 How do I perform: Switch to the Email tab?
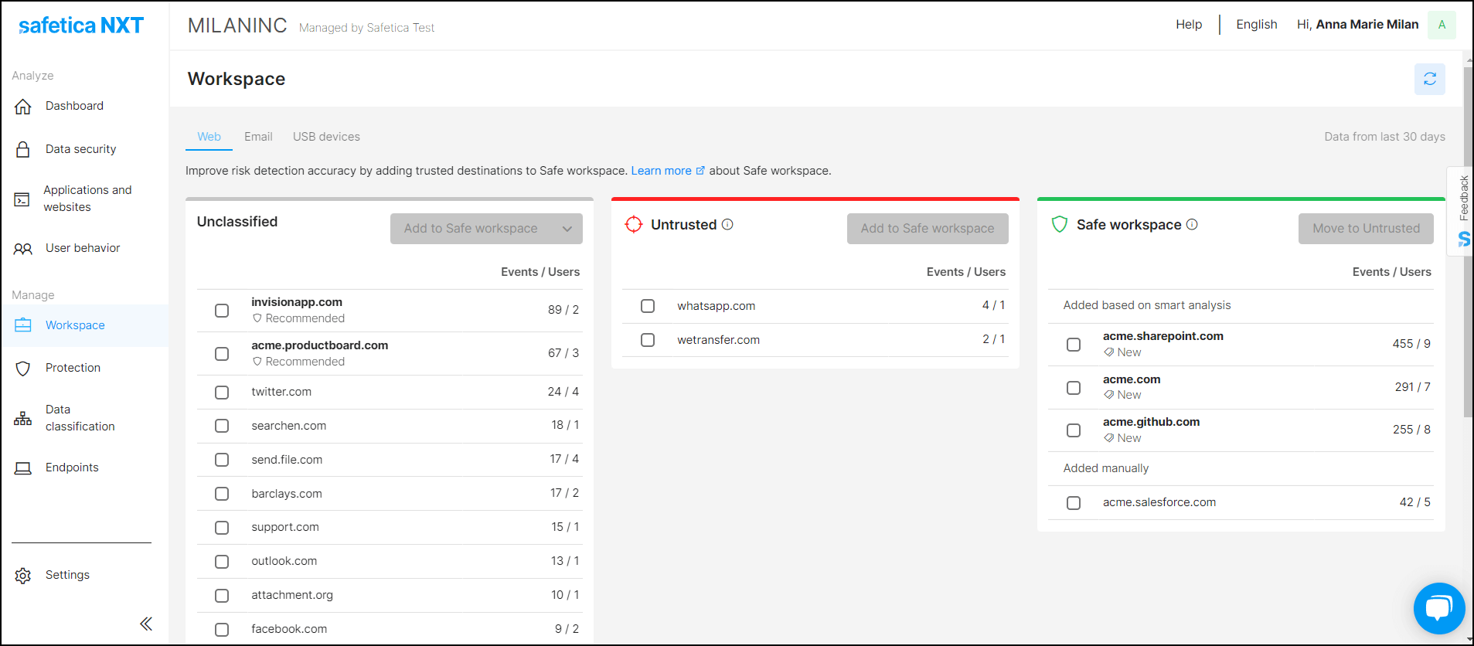pyautogui.click(x=258, y=137)
